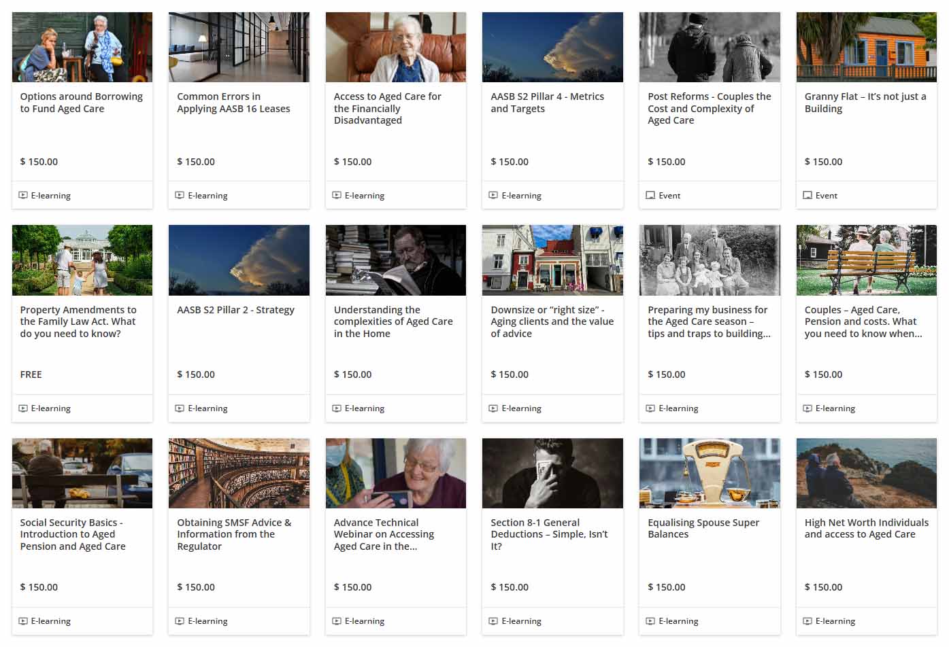
Task: Click E-learning icon on Common Errors AASB 16 card
Action: tap(180, 196)
